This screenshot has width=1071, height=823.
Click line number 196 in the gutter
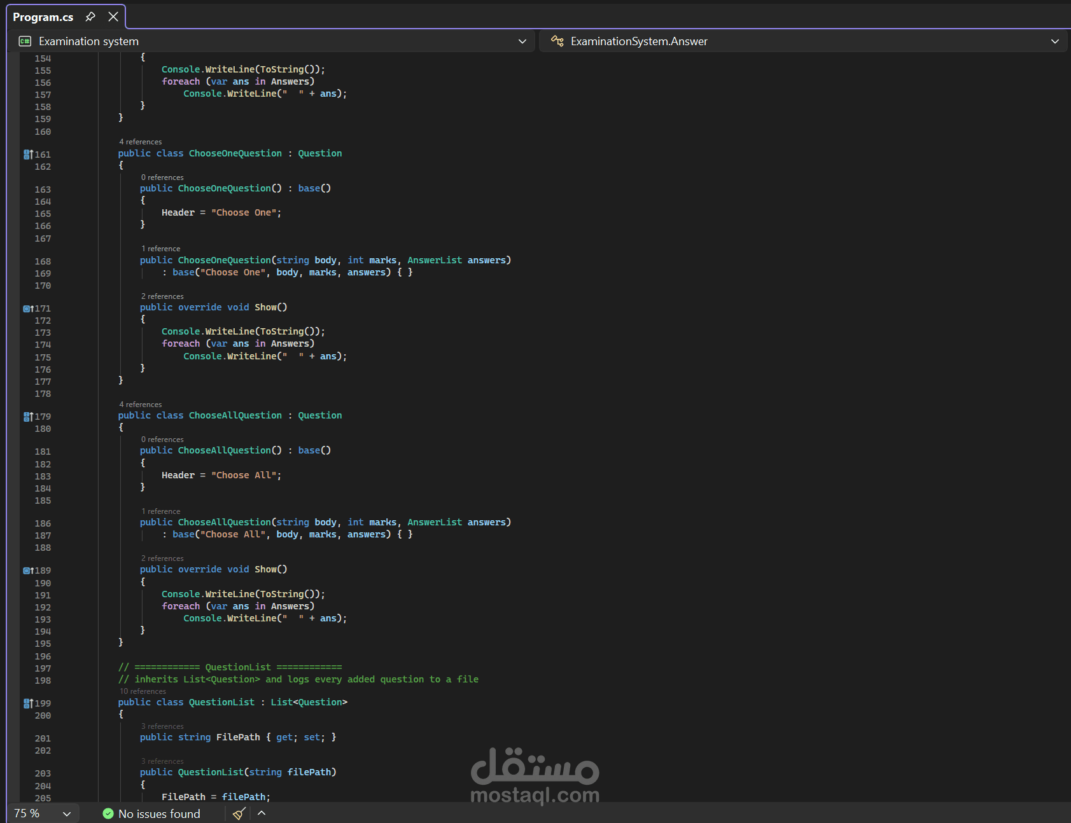point(43,656)
